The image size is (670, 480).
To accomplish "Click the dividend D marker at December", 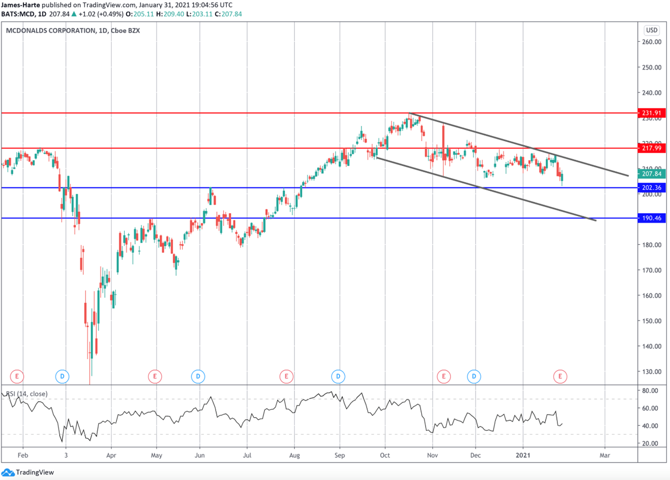I will pyautogui.click(x=474, y=376).
